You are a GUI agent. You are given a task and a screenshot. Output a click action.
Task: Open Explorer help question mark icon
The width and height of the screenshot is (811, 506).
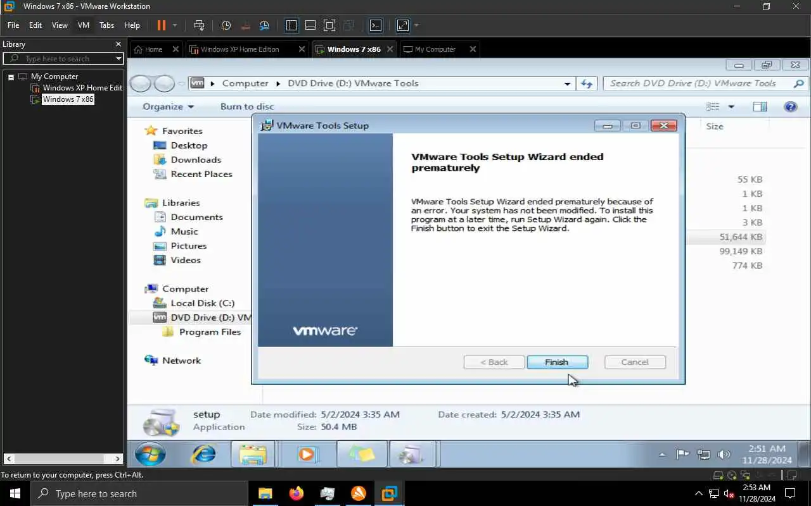[x=790, y=107]
